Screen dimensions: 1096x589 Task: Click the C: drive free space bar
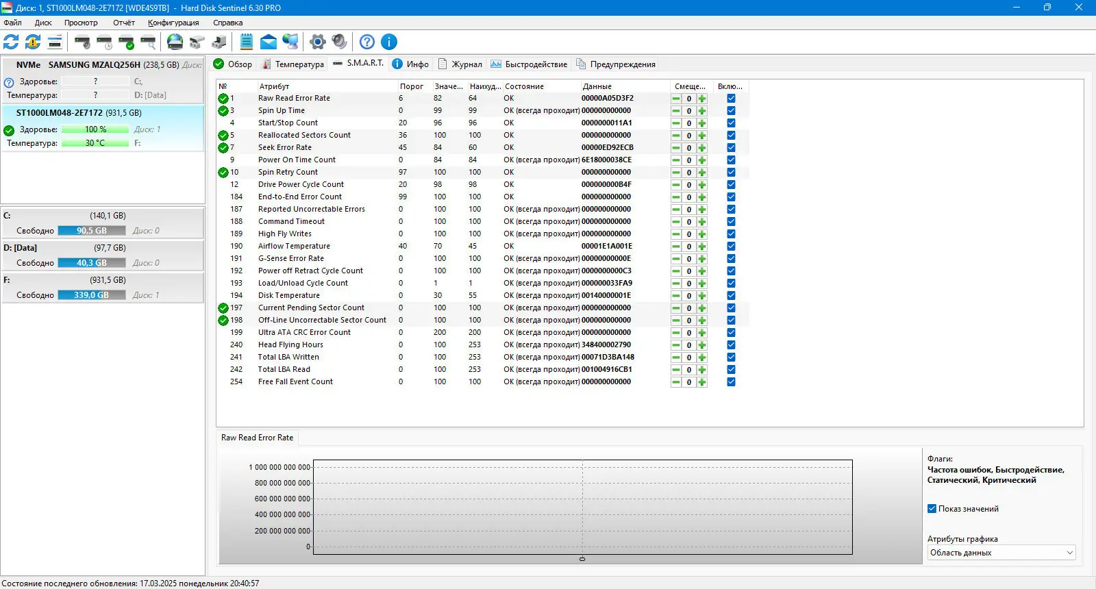(x=92, y=231)
